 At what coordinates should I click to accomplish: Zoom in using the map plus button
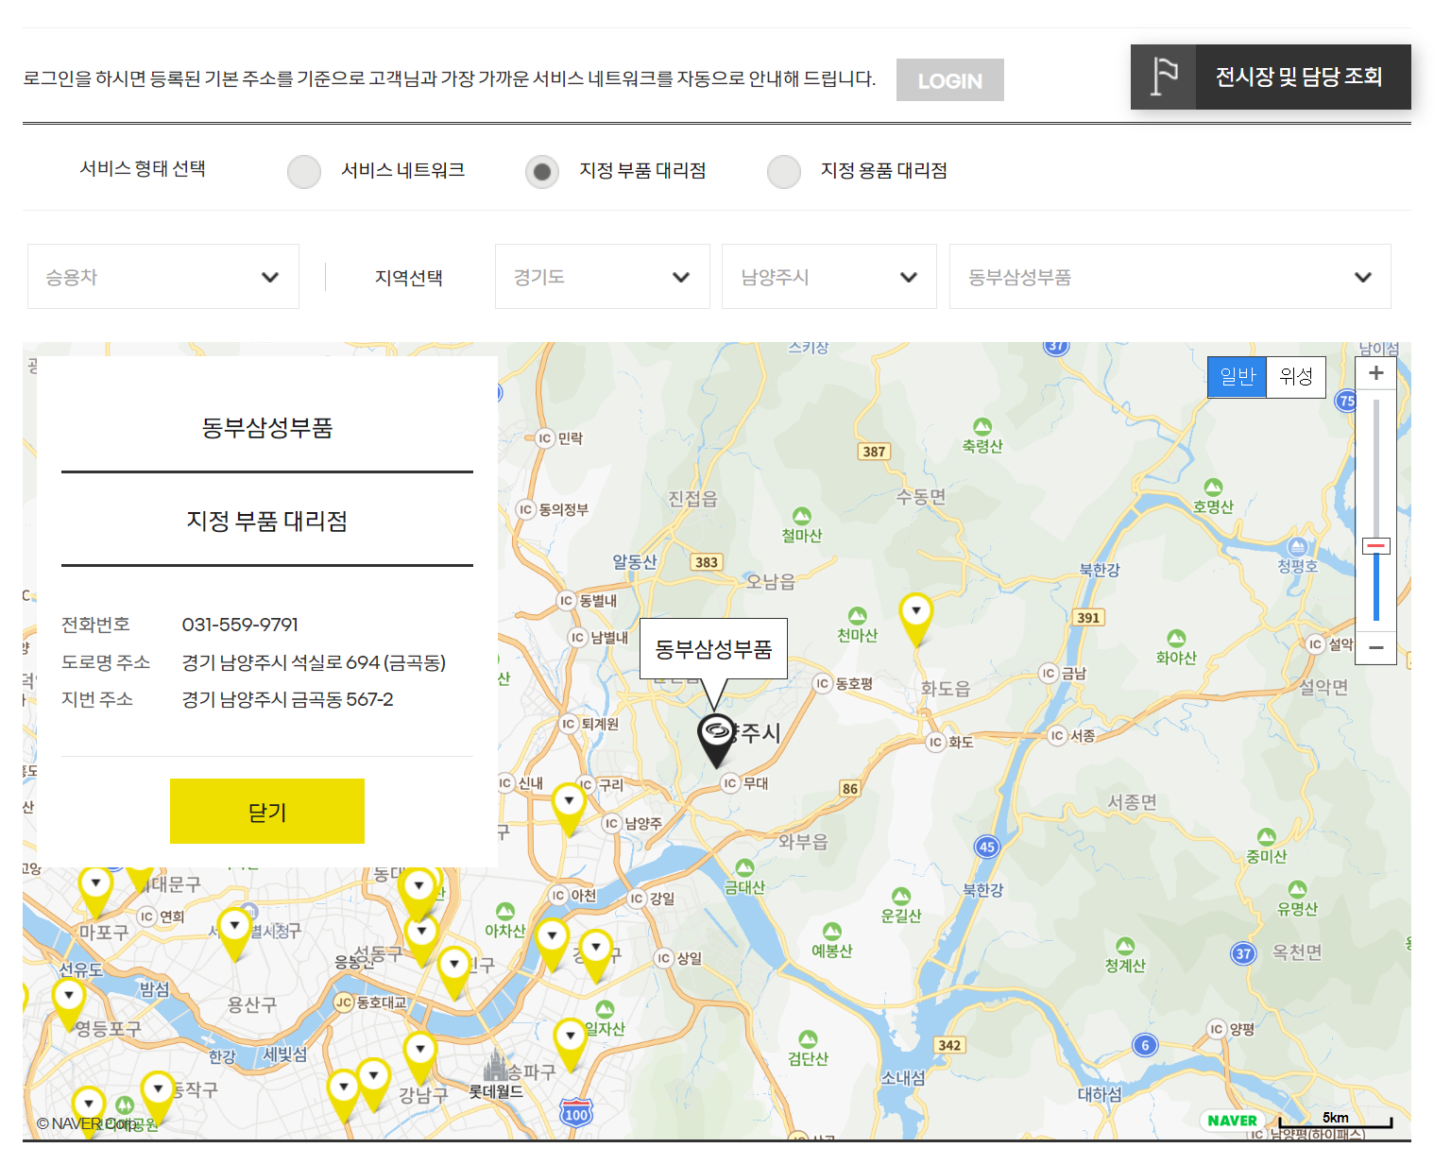click(1375, 372)
